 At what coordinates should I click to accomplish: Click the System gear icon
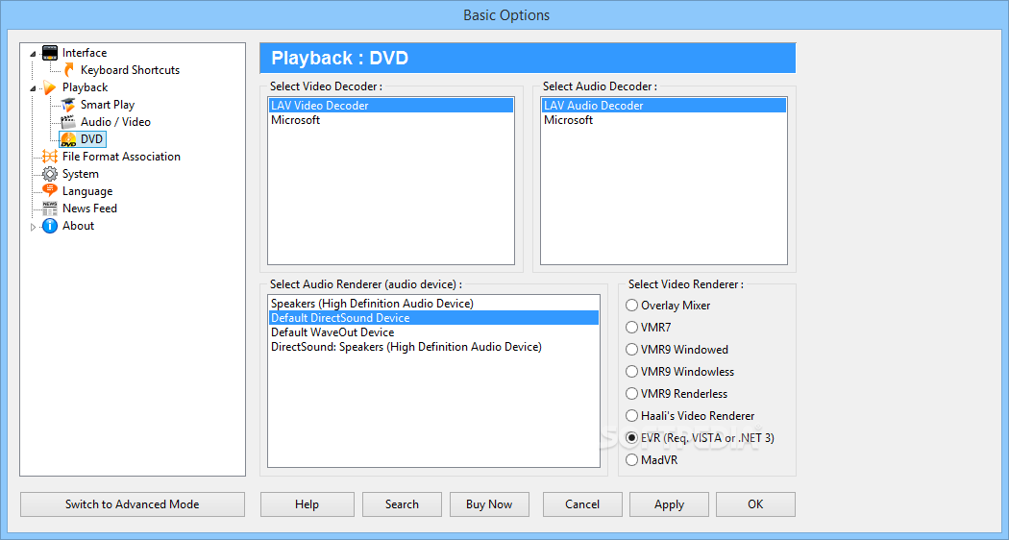[x=50, y=174]
